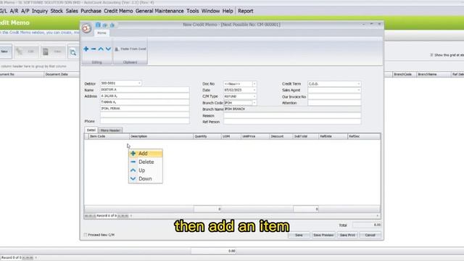Open the C/M Type dropdown
The image size is (464, 261).
click(254, 96)
